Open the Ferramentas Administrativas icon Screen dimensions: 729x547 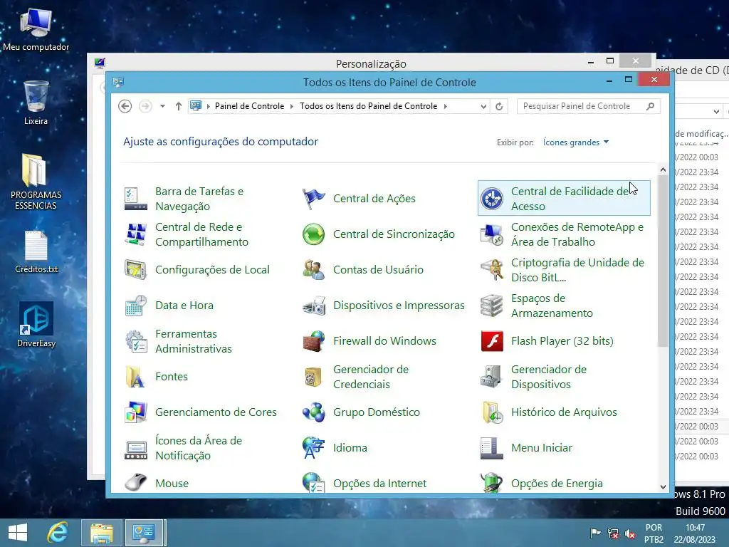136,341
